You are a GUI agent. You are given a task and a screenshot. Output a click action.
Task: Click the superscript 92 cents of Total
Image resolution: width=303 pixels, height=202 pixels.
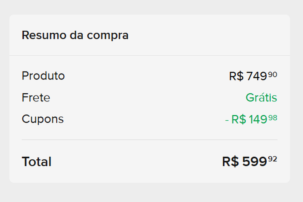pyautogui.click(x=273, y=159)
